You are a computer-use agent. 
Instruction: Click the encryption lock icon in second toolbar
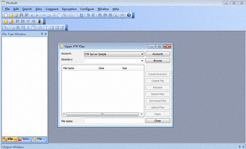tap(40, 21)
